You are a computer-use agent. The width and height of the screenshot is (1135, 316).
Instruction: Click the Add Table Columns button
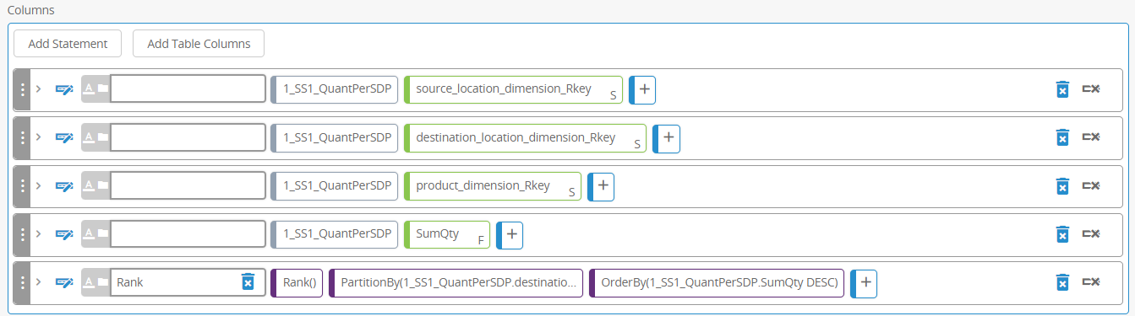tap(199, 44)
